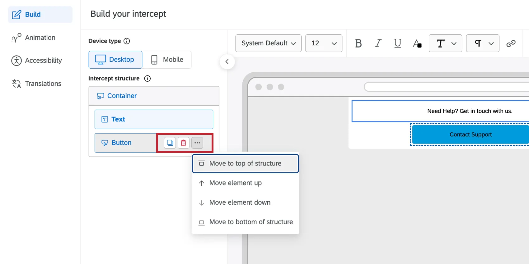This screenshot has height=264, width=529.
Task: Select the Text element in structure
Action: point(154,119)
